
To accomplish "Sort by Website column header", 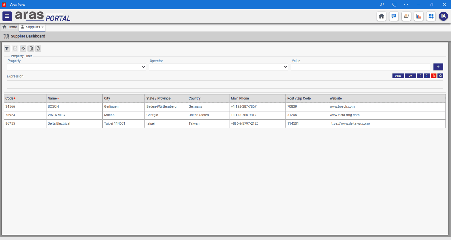I will pos(387,98).
